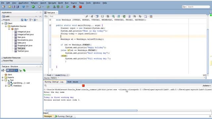
Task: Select the Running: Client.jpr bottom tab
Action: [x=65, y=116]
